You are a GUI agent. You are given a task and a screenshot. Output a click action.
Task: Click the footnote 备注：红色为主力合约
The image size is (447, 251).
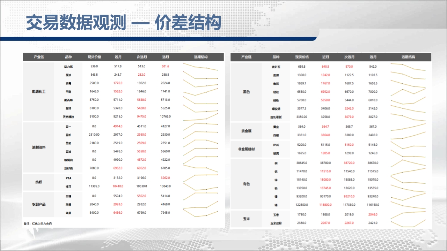[38, 223]
